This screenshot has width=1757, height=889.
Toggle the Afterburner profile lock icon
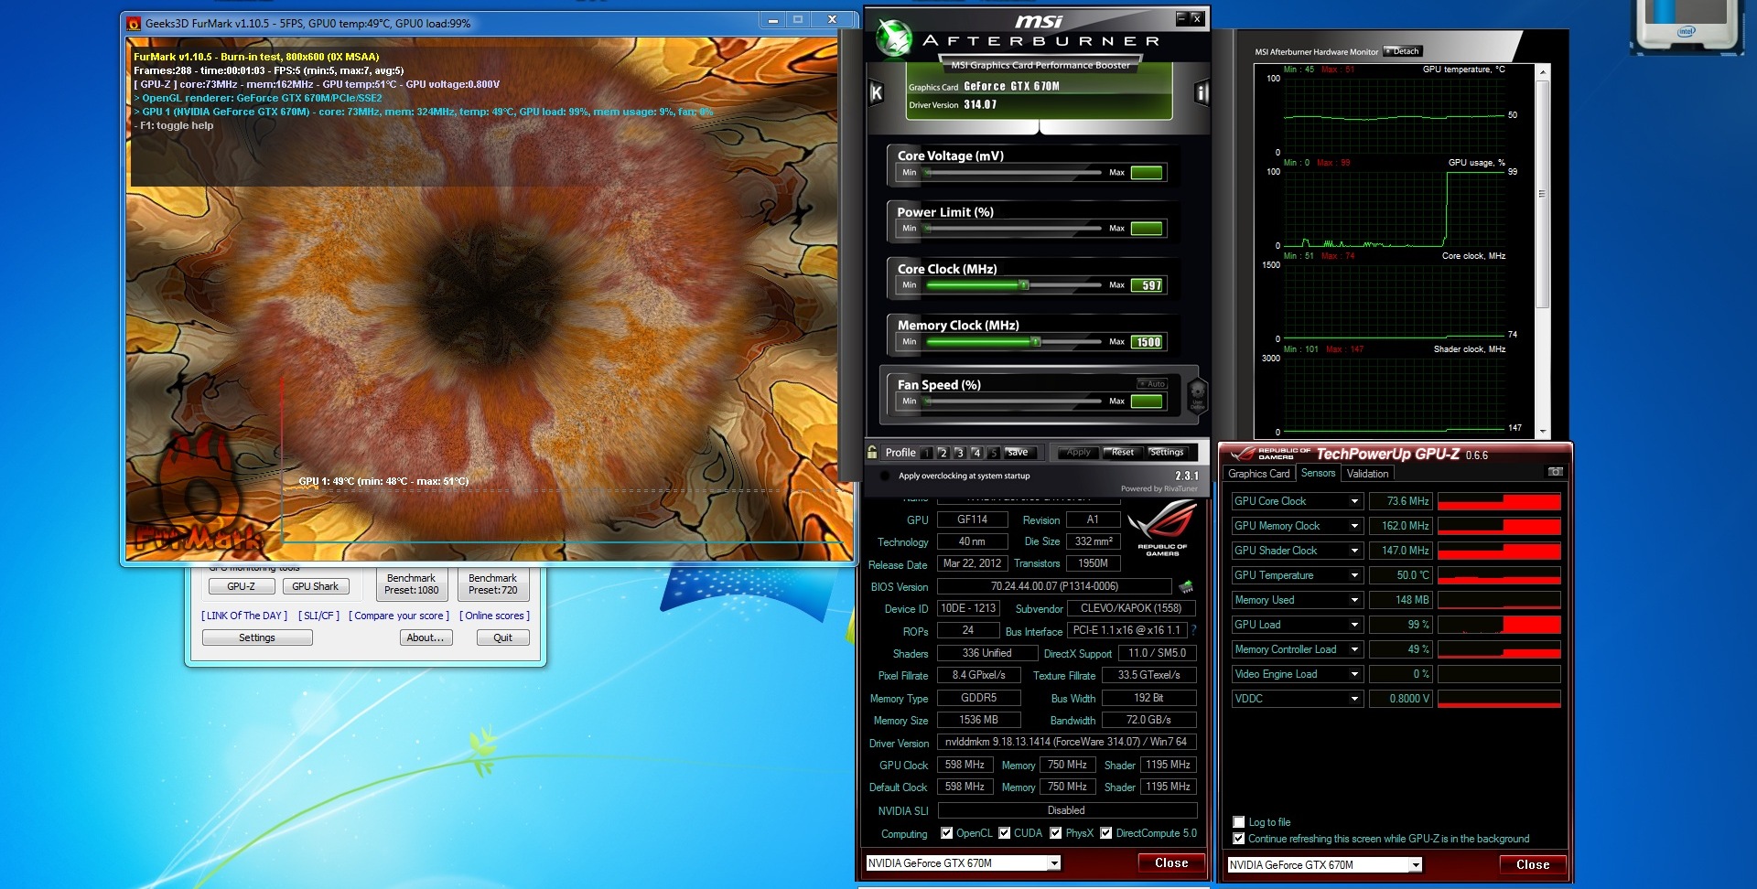coord(872,452)
